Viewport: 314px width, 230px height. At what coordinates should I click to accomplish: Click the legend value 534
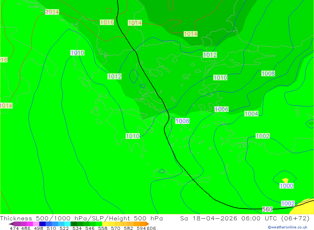[x=77, y=228]
